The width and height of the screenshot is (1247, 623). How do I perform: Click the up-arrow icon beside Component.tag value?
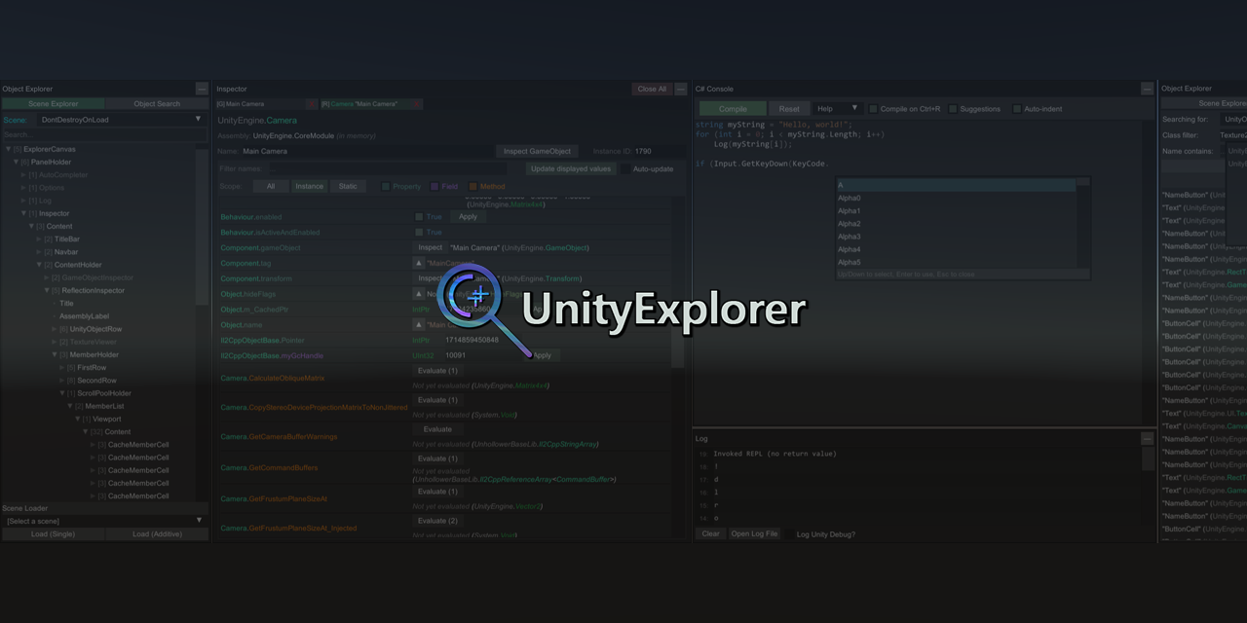[x=419, y=263]
